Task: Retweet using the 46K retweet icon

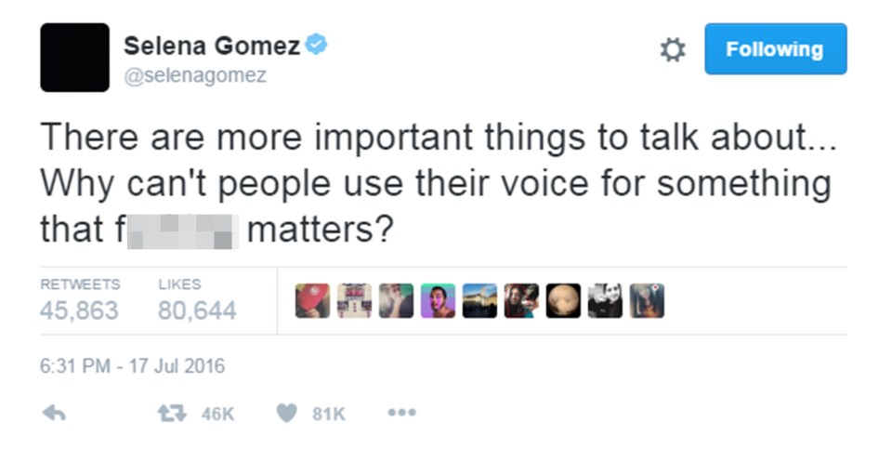Action: coord(171,413)
